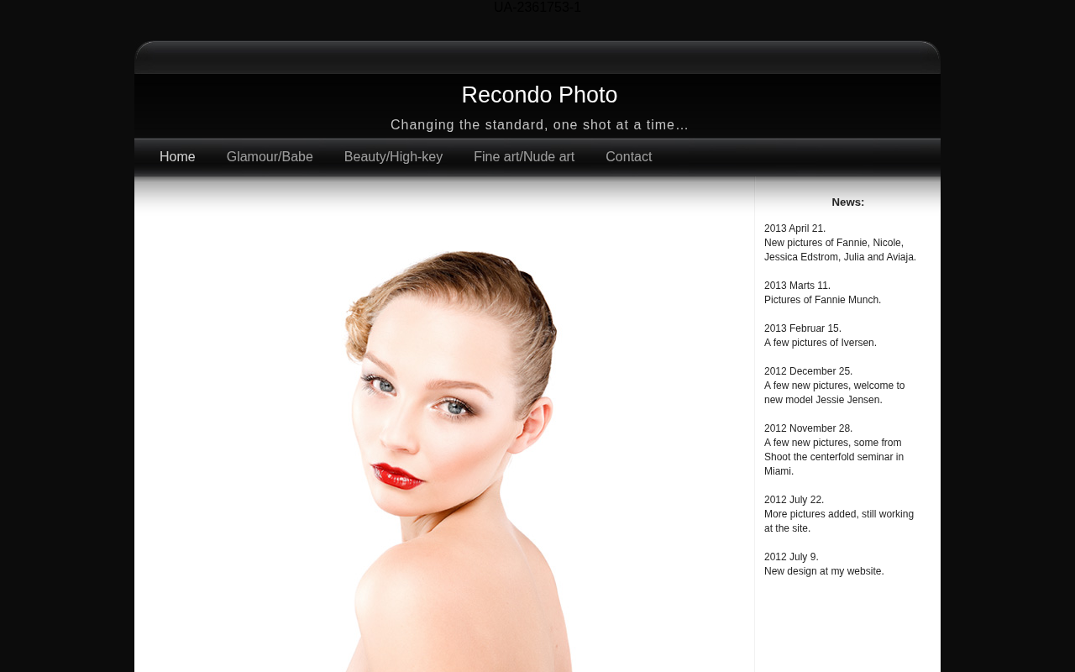Click the 'A few pictures of Iversen' entry
This screenshot has height=672, width=1075.
tap(820, 343)
